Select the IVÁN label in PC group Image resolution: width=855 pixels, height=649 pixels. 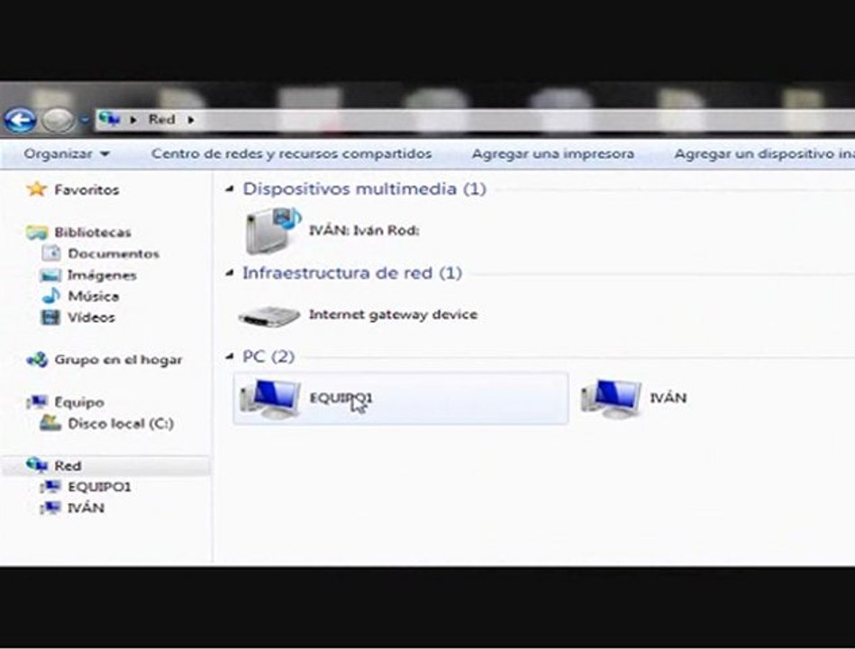669,398
